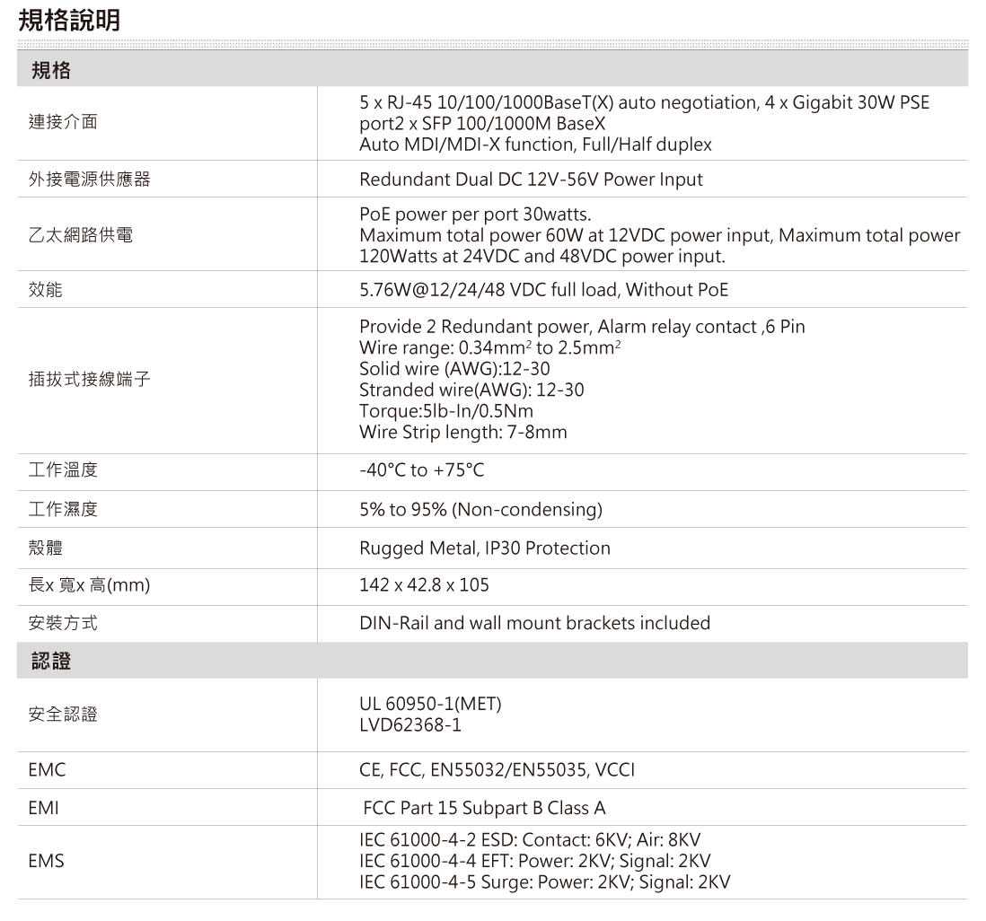This screenshot has height=921, width=986.
Task: Select the 認證 section header
Action: tap(51, 662)
